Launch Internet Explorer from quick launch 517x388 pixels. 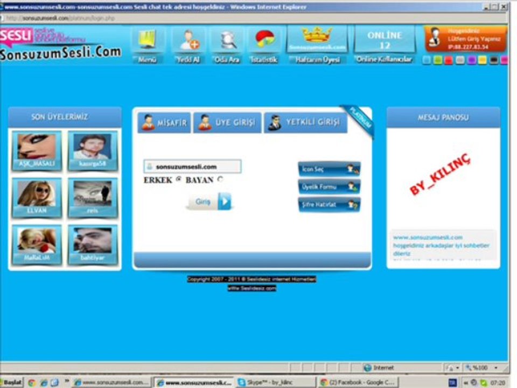[44, 383]
